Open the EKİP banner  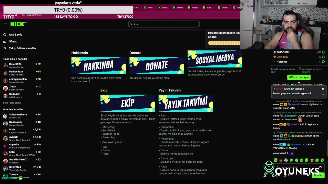click(128, 103)
